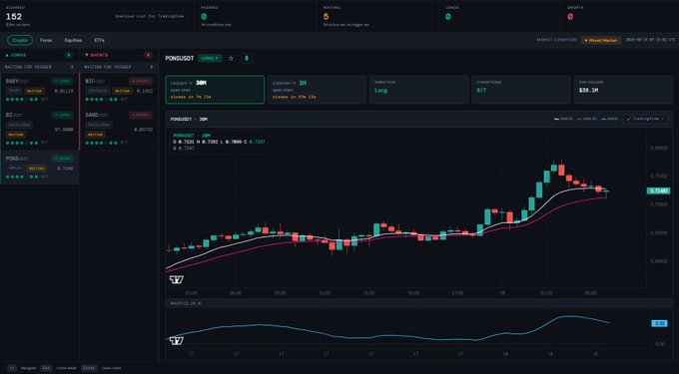Screen dimensions: 679x374
Task: Click the Waiting for Trigger row under LONGS
Action: point(39,67)
